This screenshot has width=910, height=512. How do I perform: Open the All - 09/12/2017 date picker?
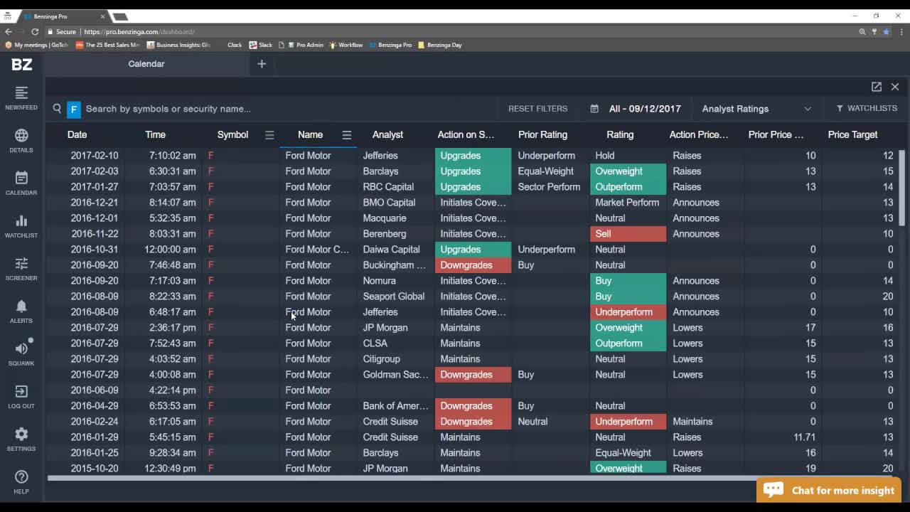[x=645, y=109]
